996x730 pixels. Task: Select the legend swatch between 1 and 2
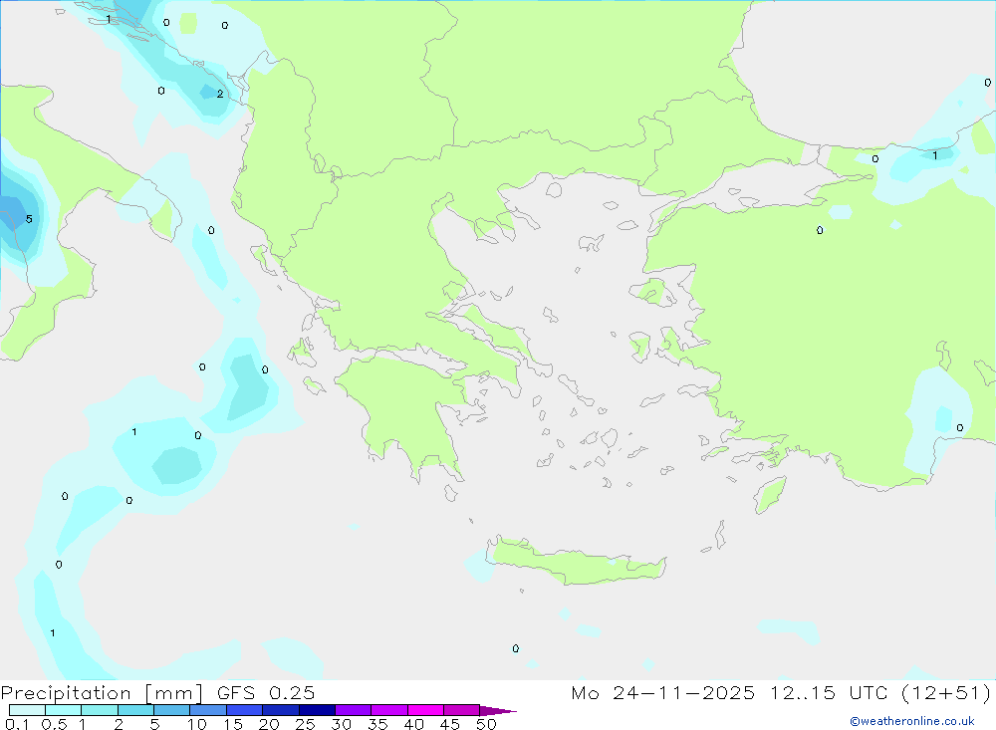pos(100,710)
